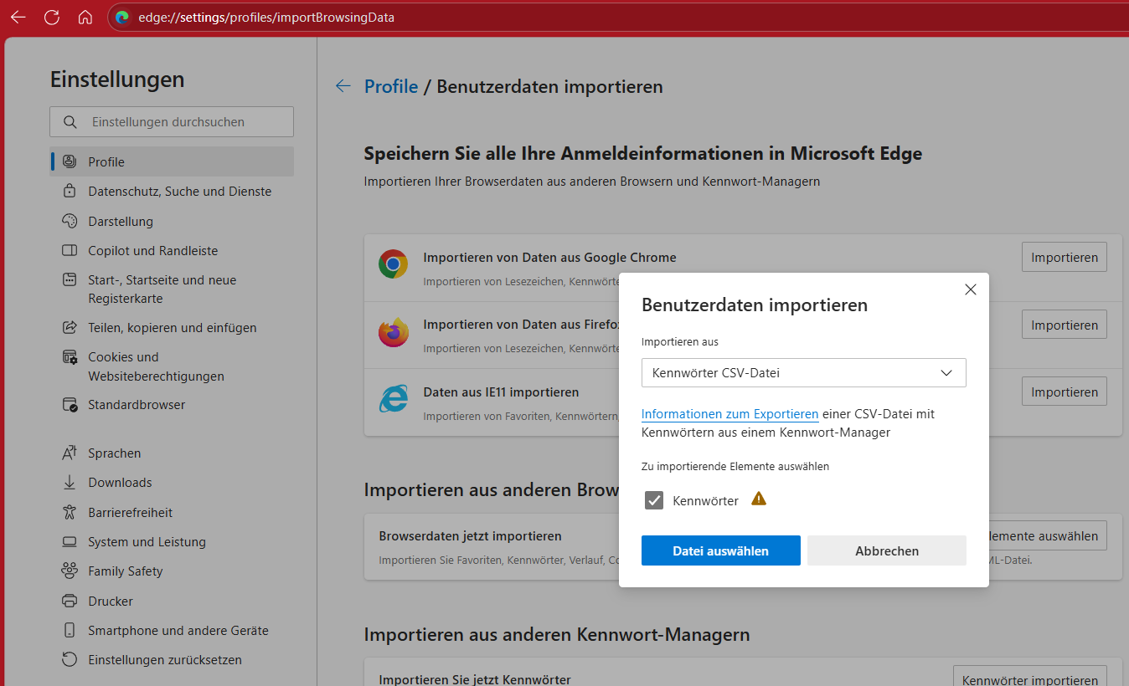Click the Drucker printer icon
The image size is (1129, 686).
(x=70, y=602)
